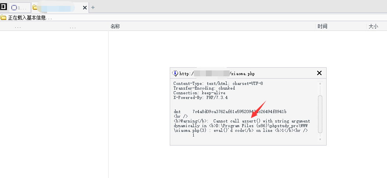Click the xiaoma.php URL title text
Viewport: 387px width, 178px height.
[217, 74]
